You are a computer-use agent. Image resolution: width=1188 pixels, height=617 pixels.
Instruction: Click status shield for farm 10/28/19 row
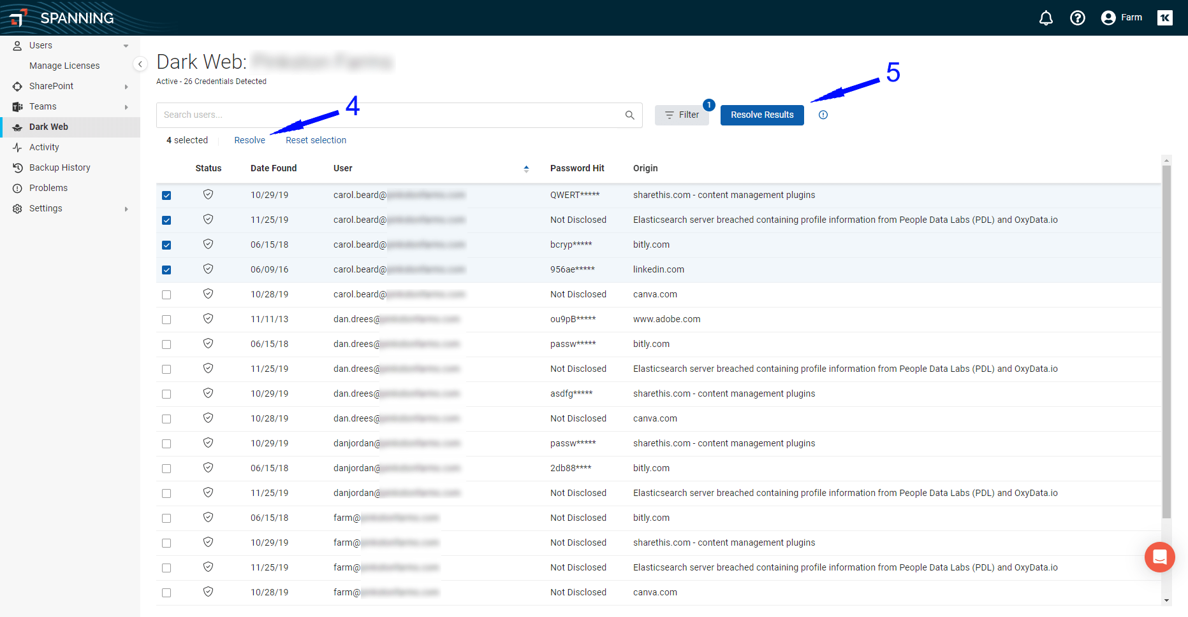click(208, 592)
